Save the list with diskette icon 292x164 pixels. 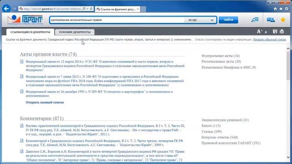[x=275, y=31]
